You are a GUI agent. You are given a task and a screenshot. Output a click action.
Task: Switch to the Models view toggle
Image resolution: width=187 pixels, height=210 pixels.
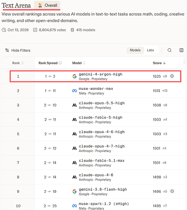[135, 50]
